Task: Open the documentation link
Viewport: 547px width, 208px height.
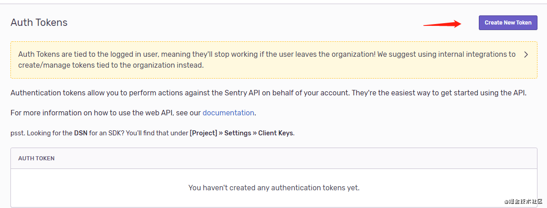Action: (x=228, y=113)
